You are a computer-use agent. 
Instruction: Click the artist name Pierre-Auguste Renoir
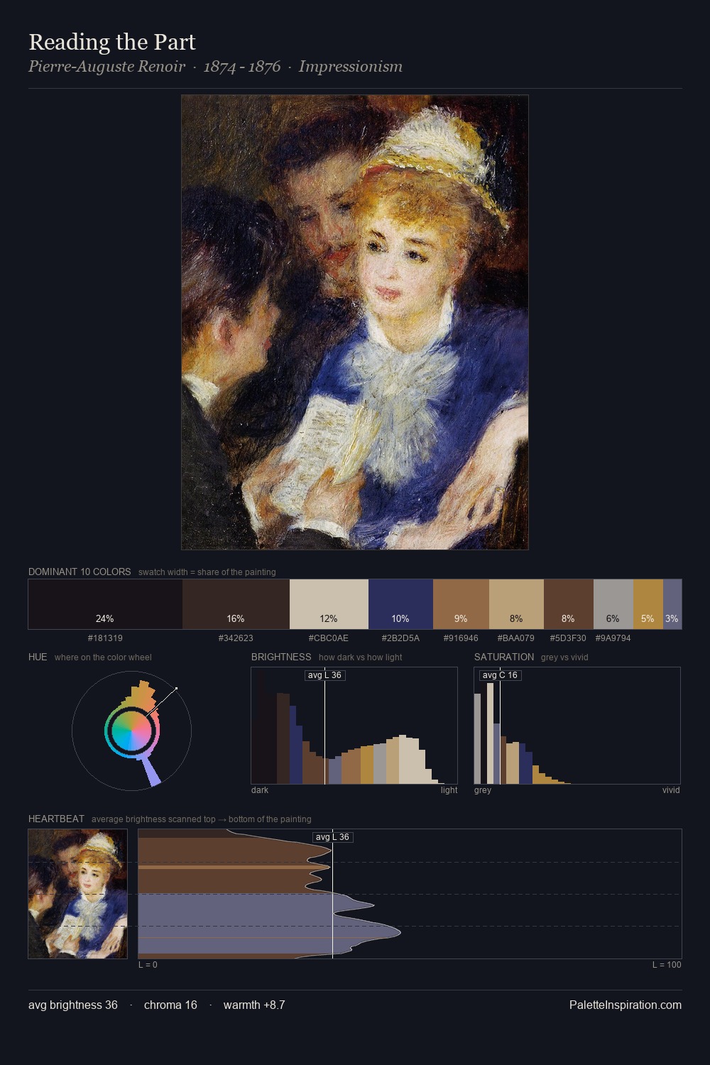tap(106, 67)
